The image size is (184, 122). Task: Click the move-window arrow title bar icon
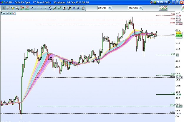pos(162,2)
